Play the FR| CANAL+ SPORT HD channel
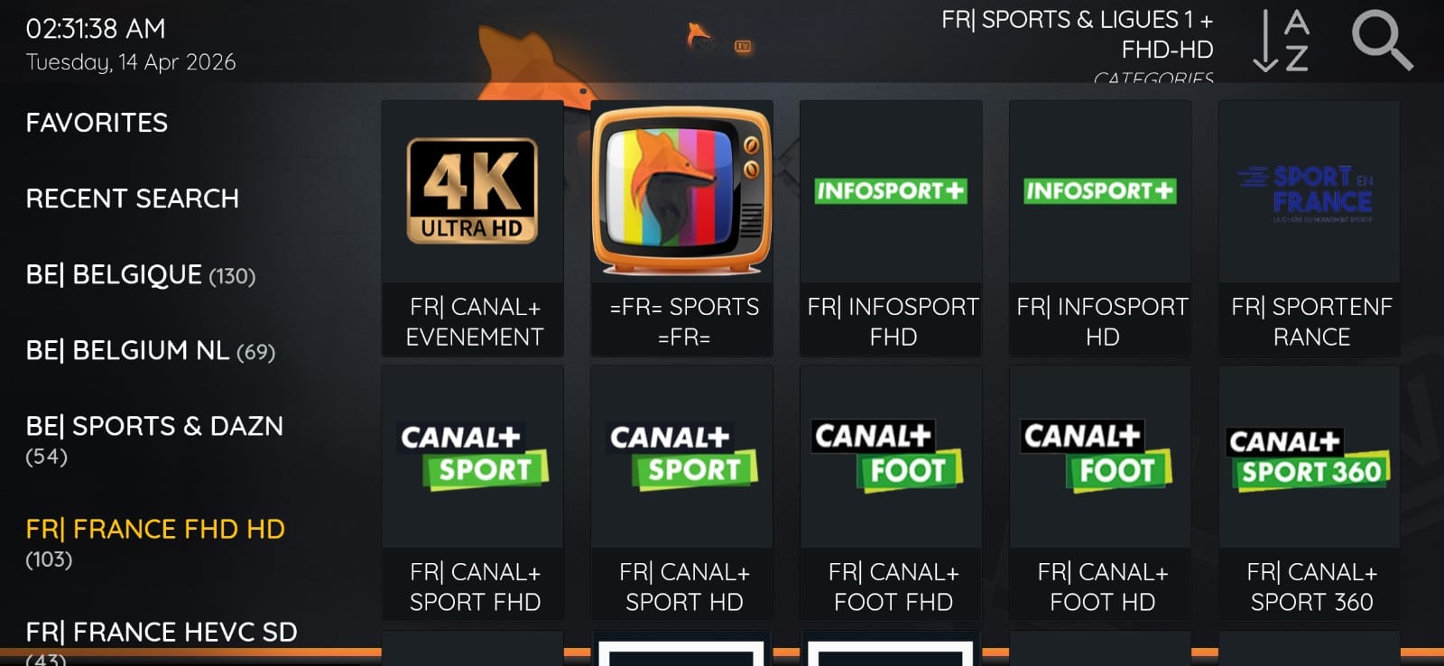Image resolution: width=1444 pixels, height=666 pixels. [x=682, y=493]
